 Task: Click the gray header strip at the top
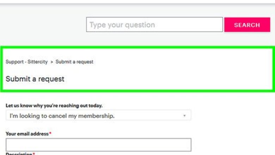click(x=137, y=2)
